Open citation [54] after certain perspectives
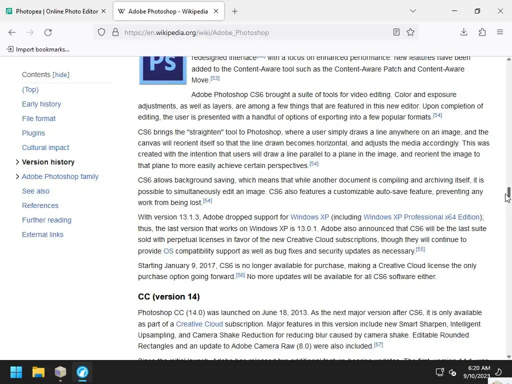This screenshot has width=512, height=384. pyautogui.click(x=314, y=163)
